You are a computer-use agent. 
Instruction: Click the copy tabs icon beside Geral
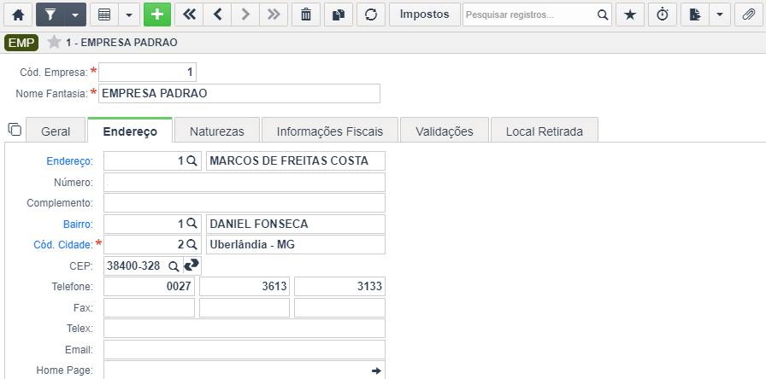click(15, 129)
